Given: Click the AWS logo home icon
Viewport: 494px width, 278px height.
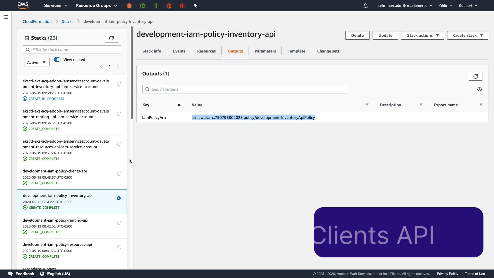Looking at the screenshot, I should [23, 5].
